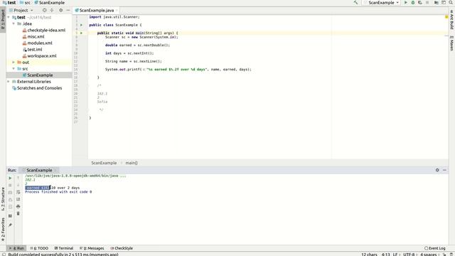455x256 pixels.
Task: Open the Favorites side tool tab
Action: click(x=3, y=230)
